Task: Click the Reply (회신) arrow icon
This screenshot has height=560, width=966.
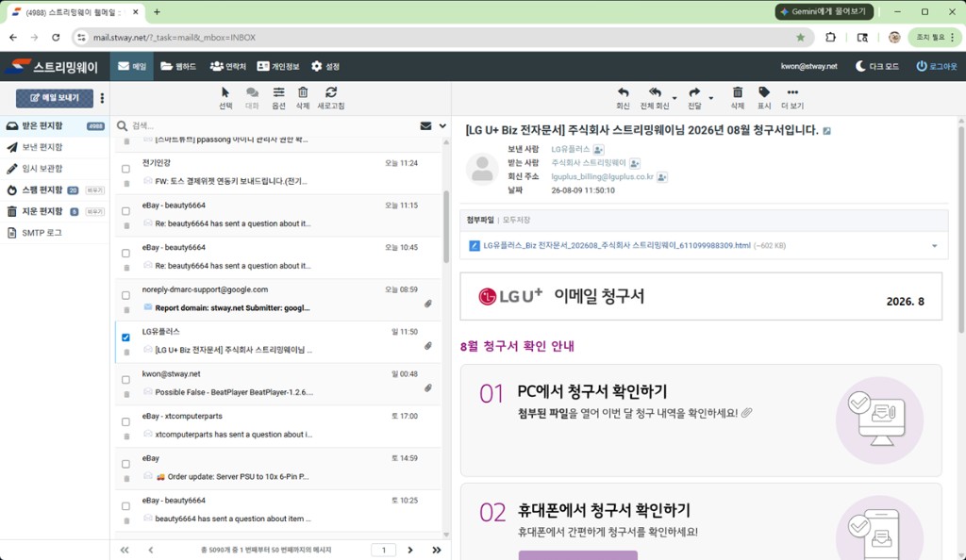Action: pyautogui.click(x=623, y=92)
